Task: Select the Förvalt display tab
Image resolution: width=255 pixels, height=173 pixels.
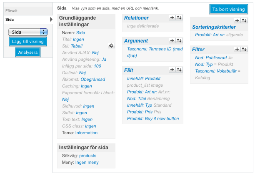Action: (x=28, y=11)
